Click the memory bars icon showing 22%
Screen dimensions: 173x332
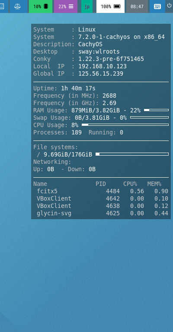pos(71,6)
